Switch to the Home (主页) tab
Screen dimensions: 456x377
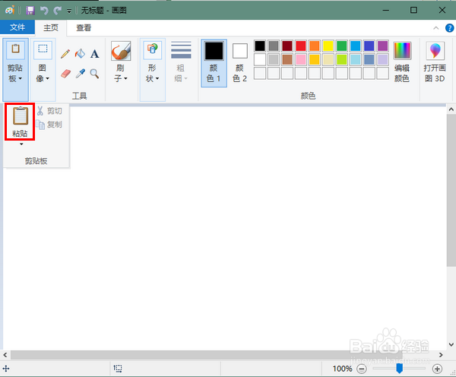pos(51,27)
